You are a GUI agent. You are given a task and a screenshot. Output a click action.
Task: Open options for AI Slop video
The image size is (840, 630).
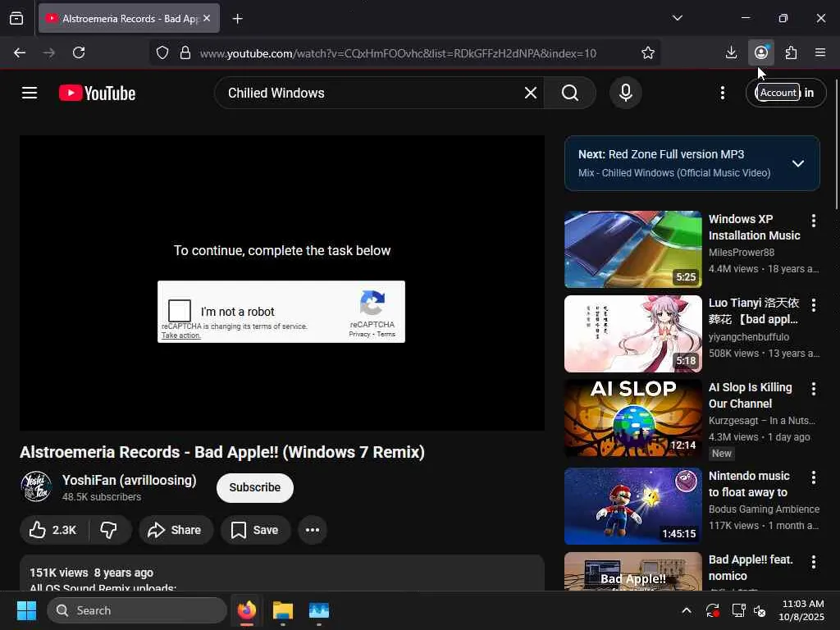coord(813,389)
